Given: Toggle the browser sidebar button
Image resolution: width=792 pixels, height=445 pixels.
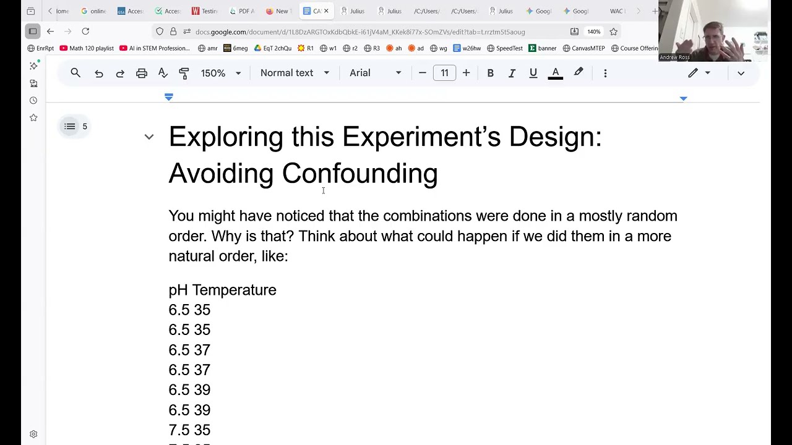Looking at the screenshot, I should pos(33,32).
